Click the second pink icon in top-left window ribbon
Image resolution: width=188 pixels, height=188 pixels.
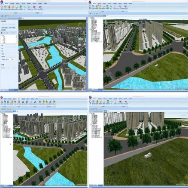[x=40, y=7]
